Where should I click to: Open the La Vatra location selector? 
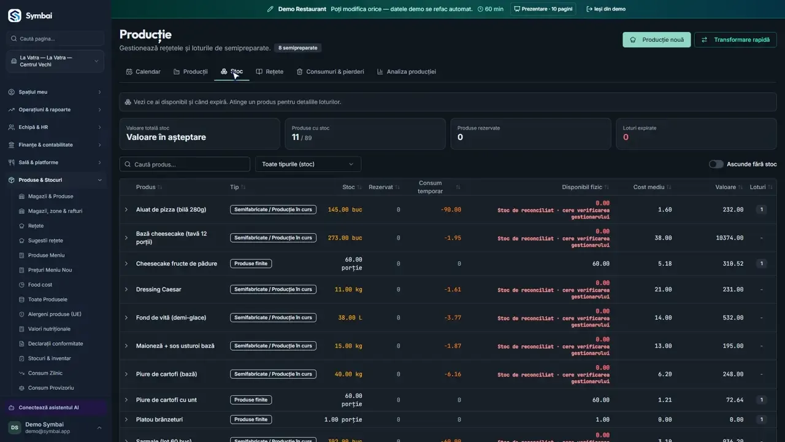[x=55, y=61]
